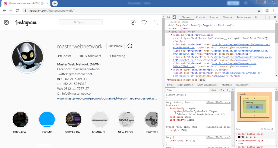View the 10.9k followers list

pyautogui.click(x=90, y=56)
